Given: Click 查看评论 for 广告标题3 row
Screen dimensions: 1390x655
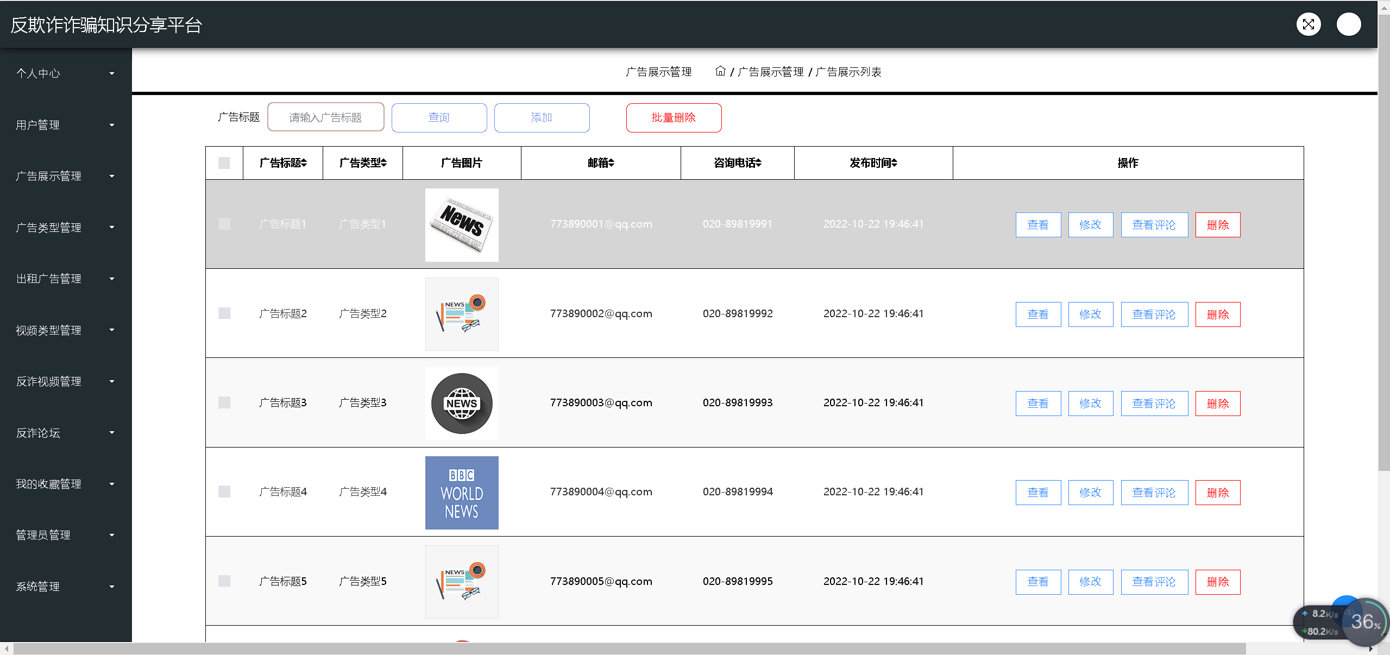Looking at the screenshot, I should click(x=1154, y=404).
